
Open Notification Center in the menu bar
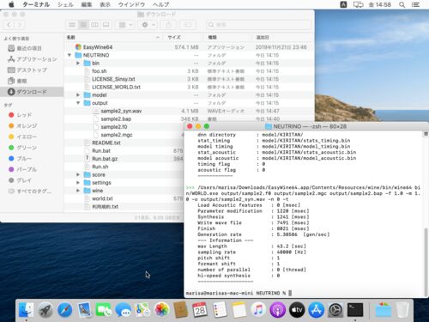point(415,4)
